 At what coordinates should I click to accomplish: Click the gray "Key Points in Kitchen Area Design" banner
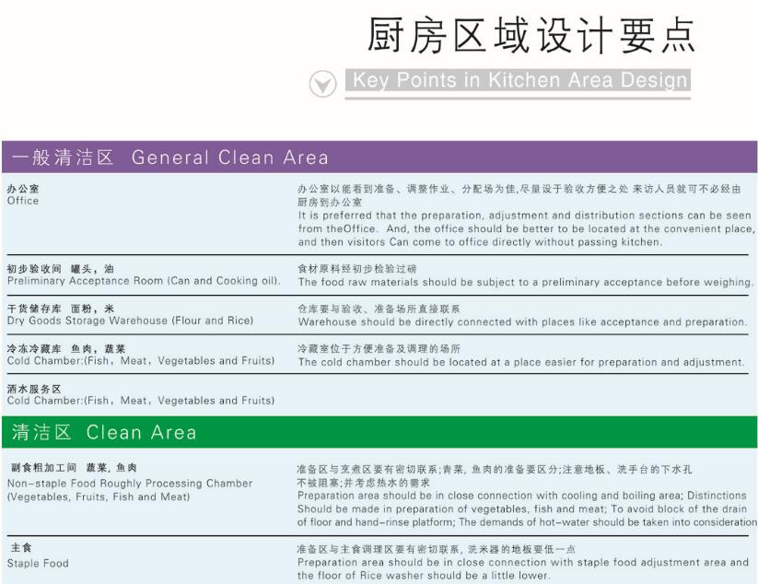tap(519, 81)
